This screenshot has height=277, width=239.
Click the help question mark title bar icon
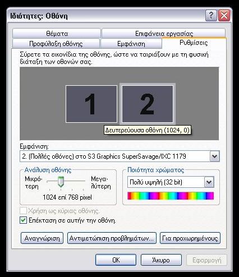[211, 15]
